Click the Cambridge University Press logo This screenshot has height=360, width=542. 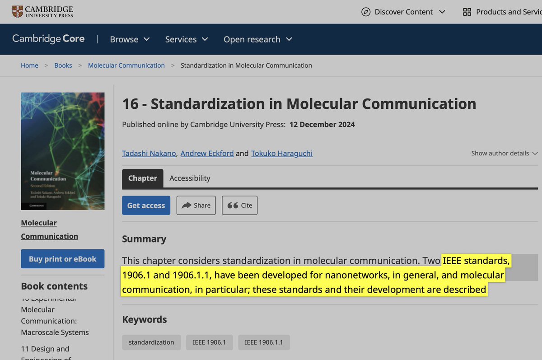coord(43,12)
